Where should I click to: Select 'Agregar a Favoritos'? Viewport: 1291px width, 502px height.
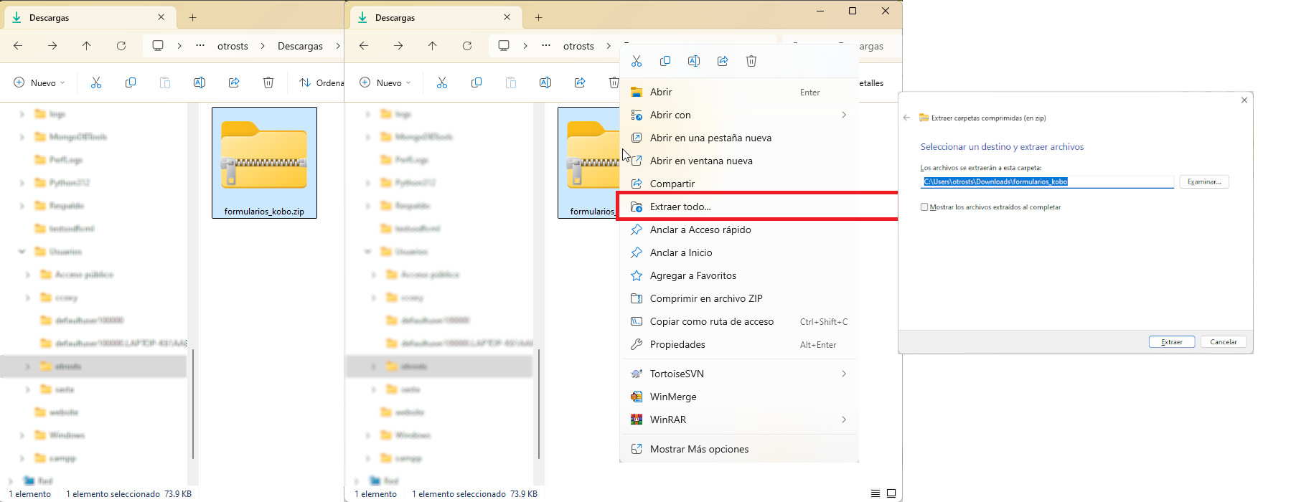739,275
